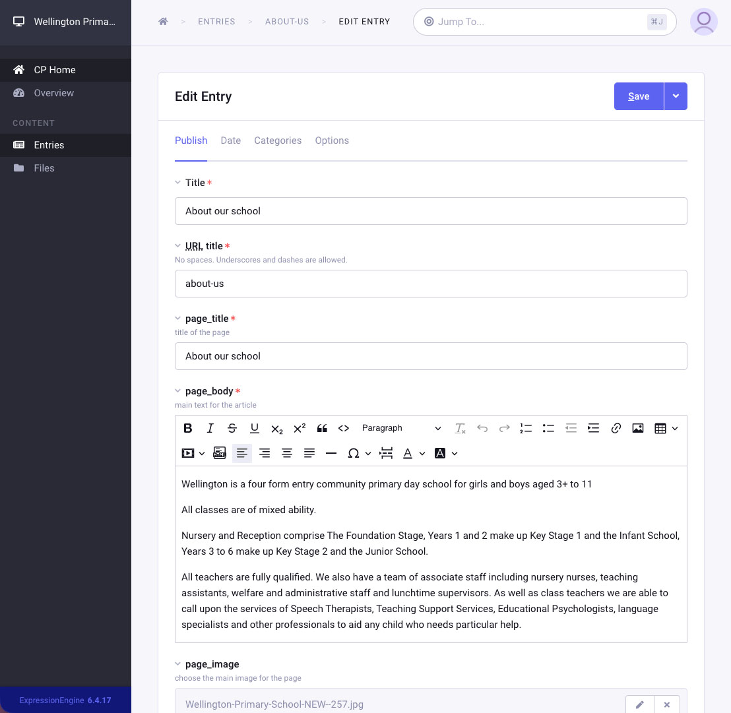Open the HTML source view

click(x=220, y=453)
